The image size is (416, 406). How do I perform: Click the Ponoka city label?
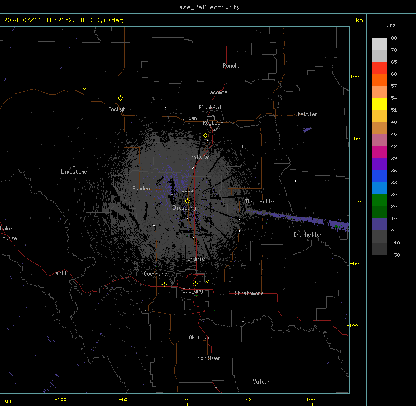(232, 66)
